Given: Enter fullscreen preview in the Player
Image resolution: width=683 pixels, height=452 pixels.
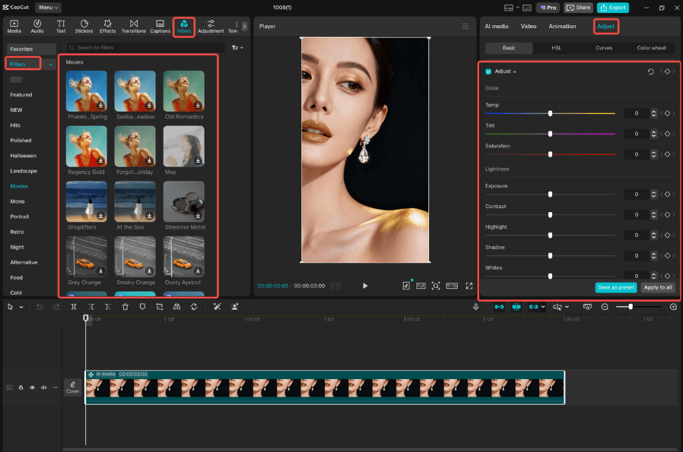Looking at the screenshot, I should (x=469, y=286).
